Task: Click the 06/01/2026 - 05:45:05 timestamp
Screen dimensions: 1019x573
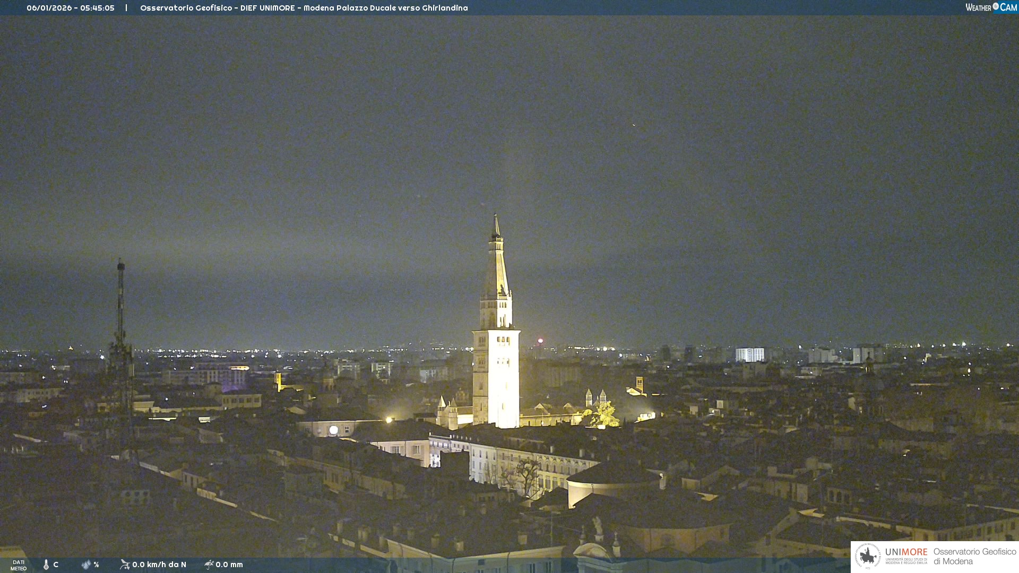Action: [71, 8]
